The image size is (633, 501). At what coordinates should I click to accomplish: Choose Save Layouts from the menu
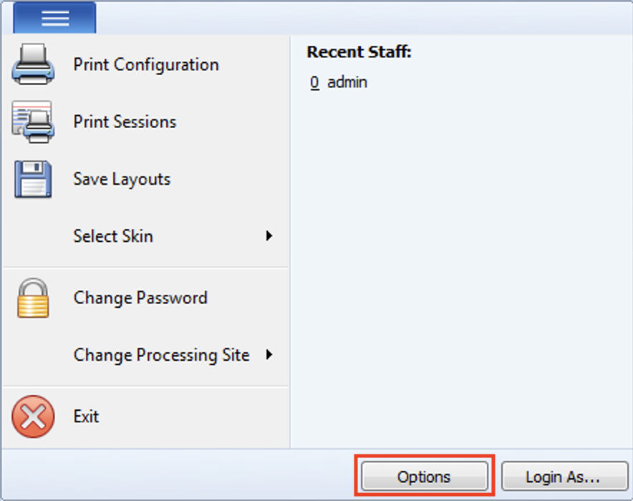[121, 179]
